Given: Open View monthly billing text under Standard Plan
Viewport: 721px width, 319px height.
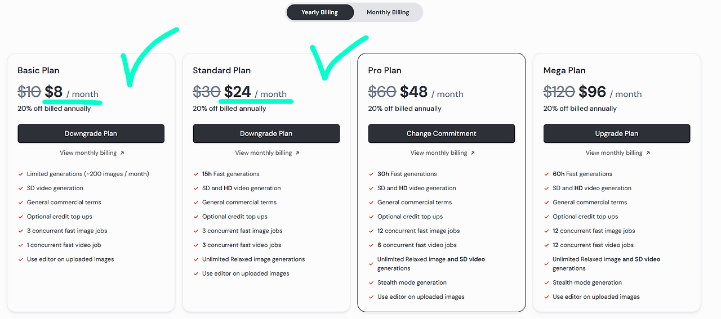Looking at the screenshot, I should [263, 153].
